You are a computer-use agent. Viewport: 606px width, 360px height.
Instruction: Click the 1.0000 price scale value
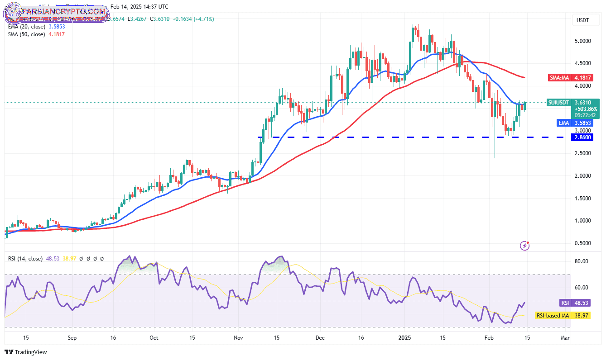pyautogui.click(x=583, y=221)
